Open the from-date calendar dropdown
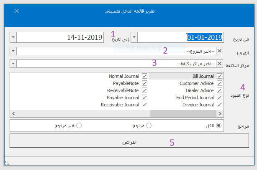Image resolution: width=257 pixels, height=170 pixels. 134,37
